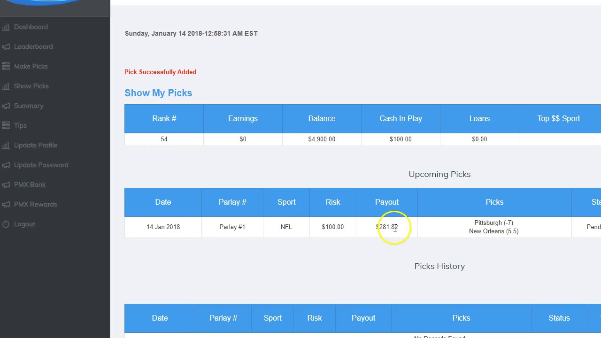Click the $4,900.00 balance value
Viewport: 601px width, 338px height.
pyautogui.click(x=322, y=139)
